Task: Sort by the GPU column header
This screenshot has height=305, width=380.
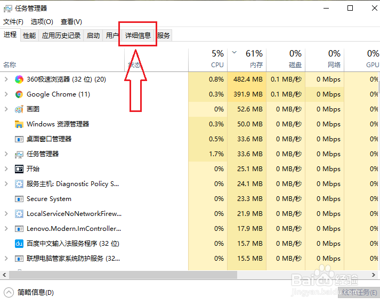Action: point(362,60)
